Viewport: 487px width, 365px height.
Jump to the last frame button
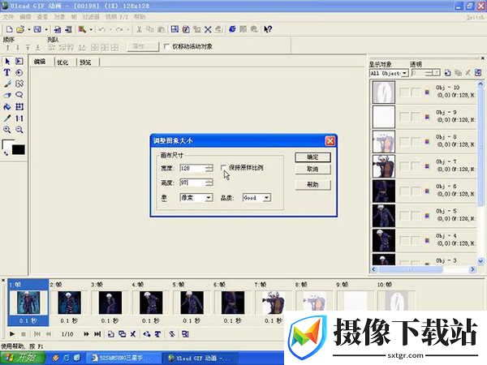point(97,334)
